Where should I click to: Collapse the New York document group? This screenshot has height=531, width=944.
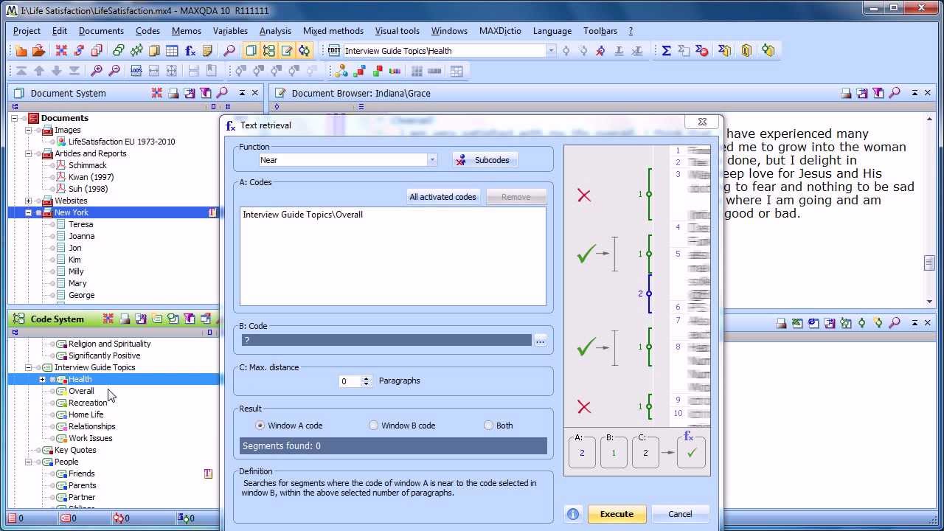pyautogui.click(x=29, y=212)
